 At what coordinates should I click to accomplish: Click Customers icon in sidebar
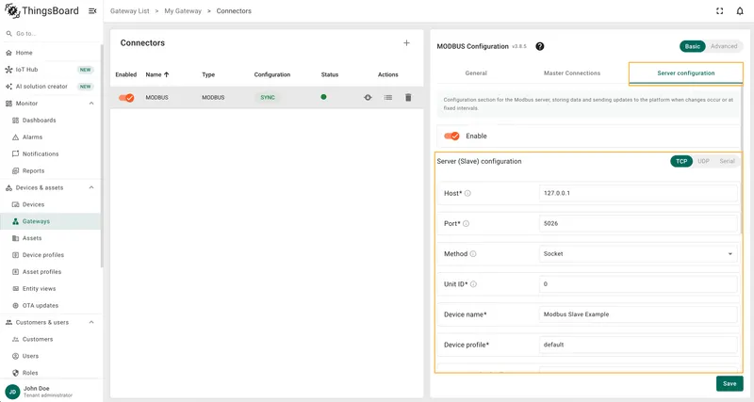point(15,339)
